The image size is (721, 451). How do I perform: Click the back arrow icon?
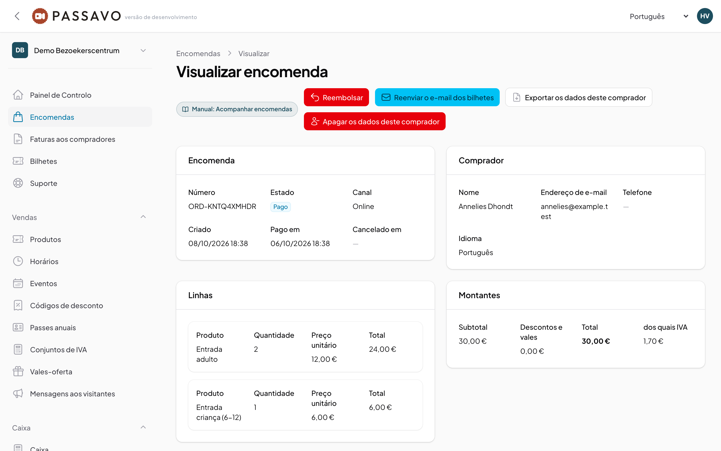17,16
